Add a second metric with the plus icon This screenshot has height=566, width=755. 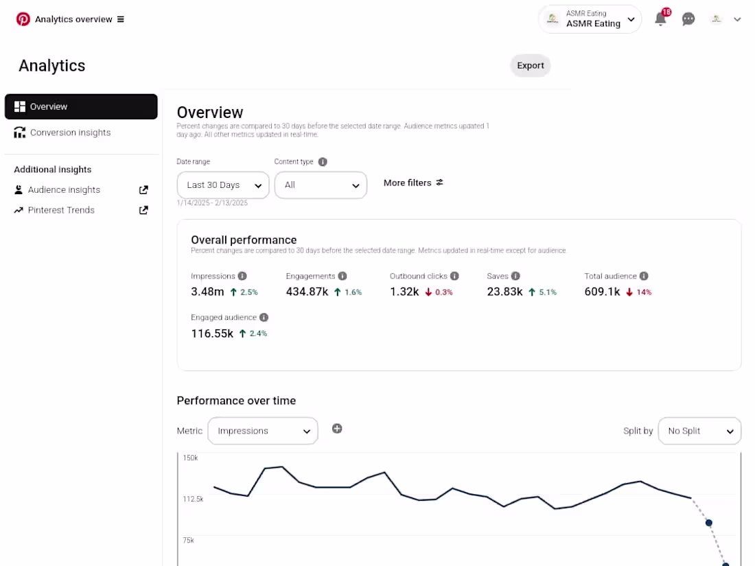[337, 428]
